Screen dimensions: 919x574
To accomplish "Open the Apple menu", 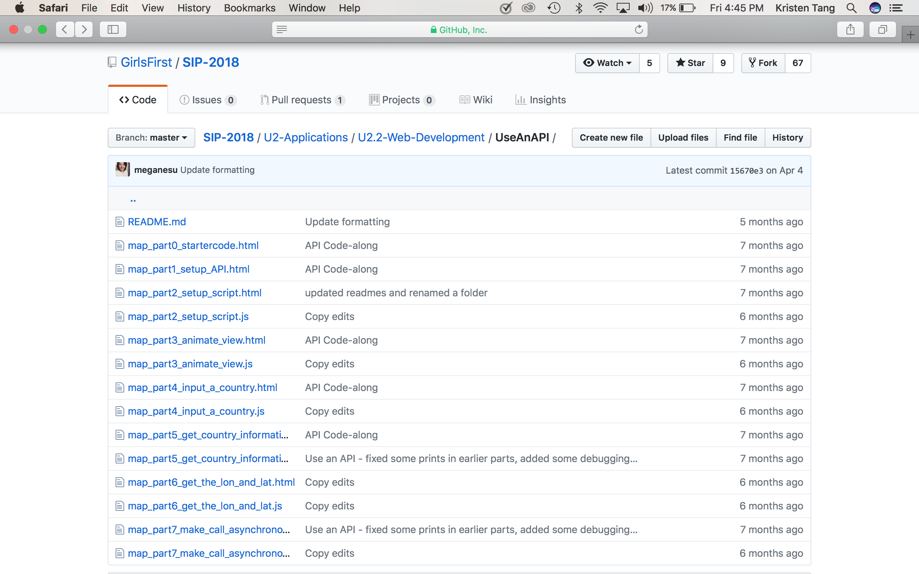I will (x=19, y=8).
